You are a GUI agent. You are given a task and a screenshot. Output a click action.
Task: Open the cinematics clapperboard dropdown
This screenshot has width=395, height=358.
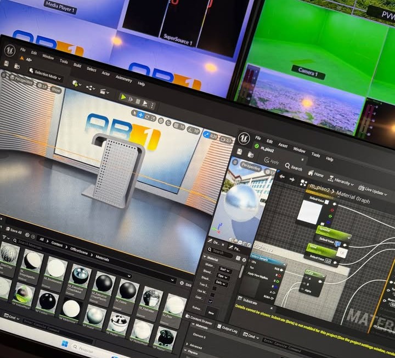tap(104, 92)
